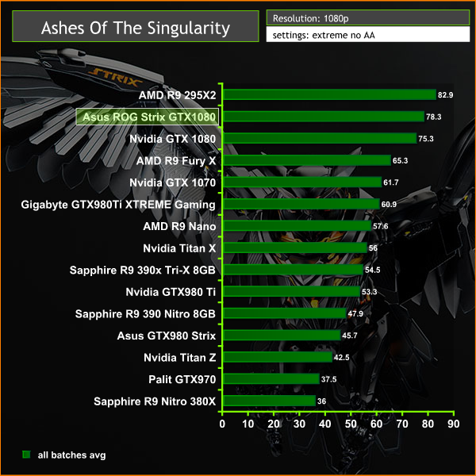This screenshot has width=476, height=476.
Task: Click the 45.7 bar value
Action: (x=350, y=336)
